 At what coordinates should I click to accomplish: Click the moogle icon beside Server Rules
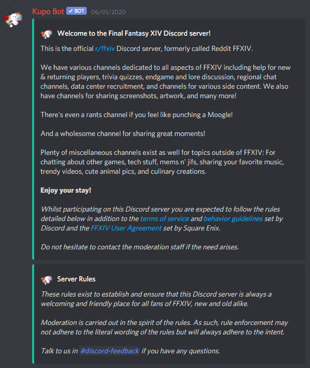tap(46, 279)
